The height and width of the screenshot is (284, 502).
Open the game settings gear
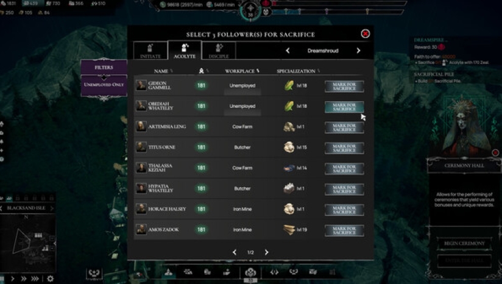point(51,279)
